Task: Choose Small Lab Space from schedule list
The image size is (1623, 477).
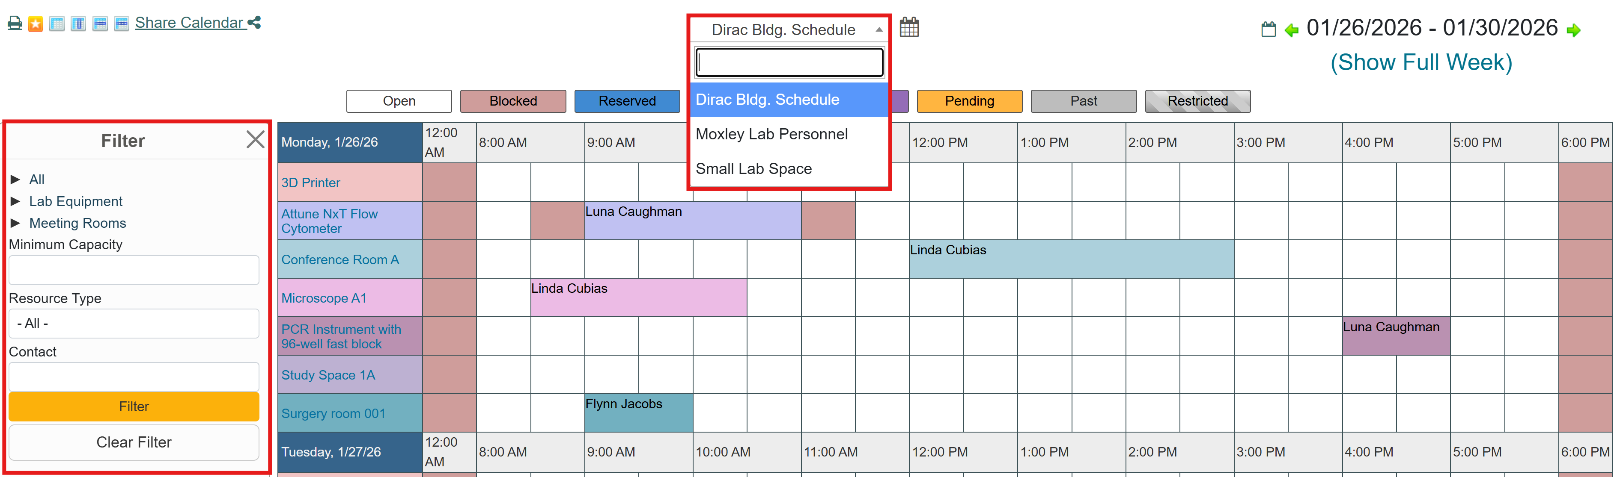Action: click(753, 169)
